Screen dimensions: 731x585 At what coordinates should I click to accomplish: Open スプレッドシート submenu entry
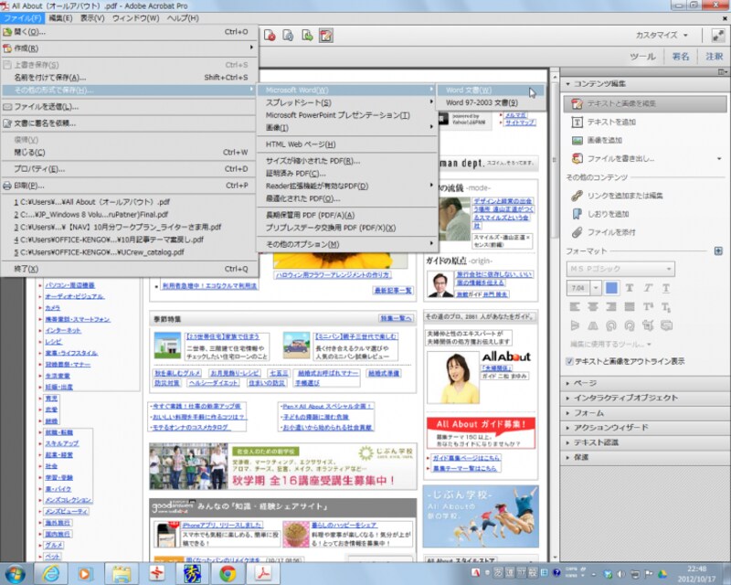click(x=347, y=102)
